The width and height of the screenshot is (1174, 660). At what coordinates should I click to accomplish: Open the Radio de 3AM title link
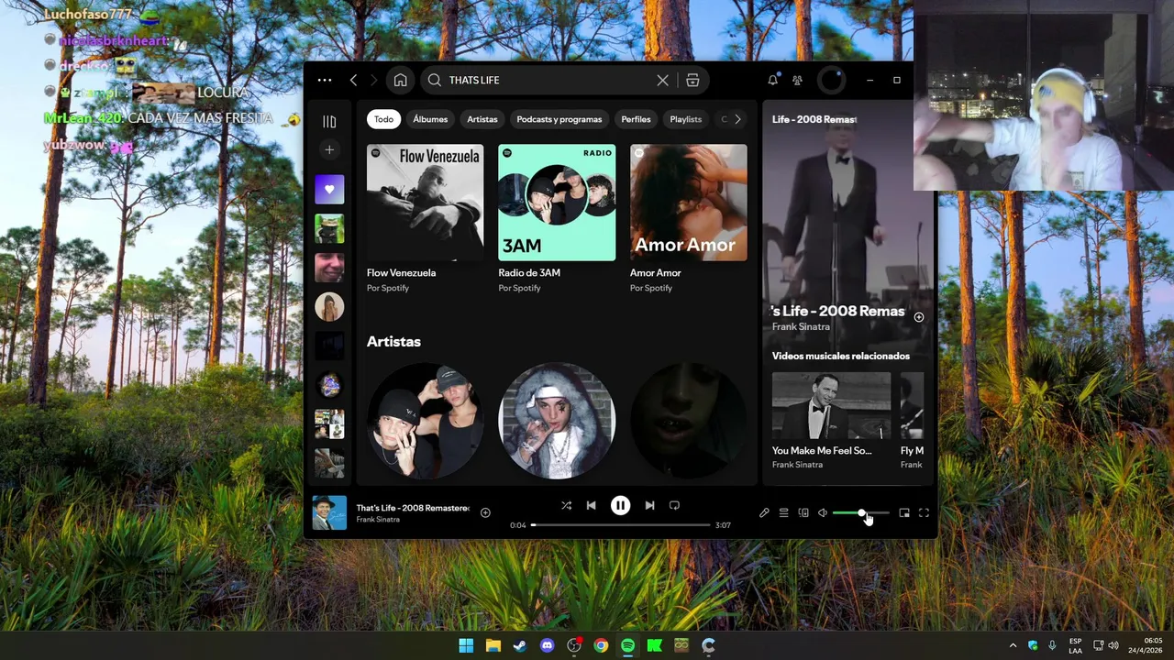[x=529, y=272]
